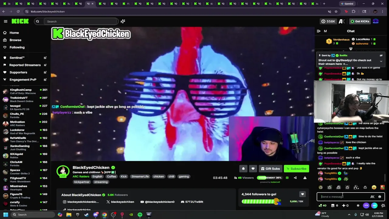Viewport: 389px width, 219px height.
Task: Toggle Supporters pin icon
Action: click(x=45, y=72)
